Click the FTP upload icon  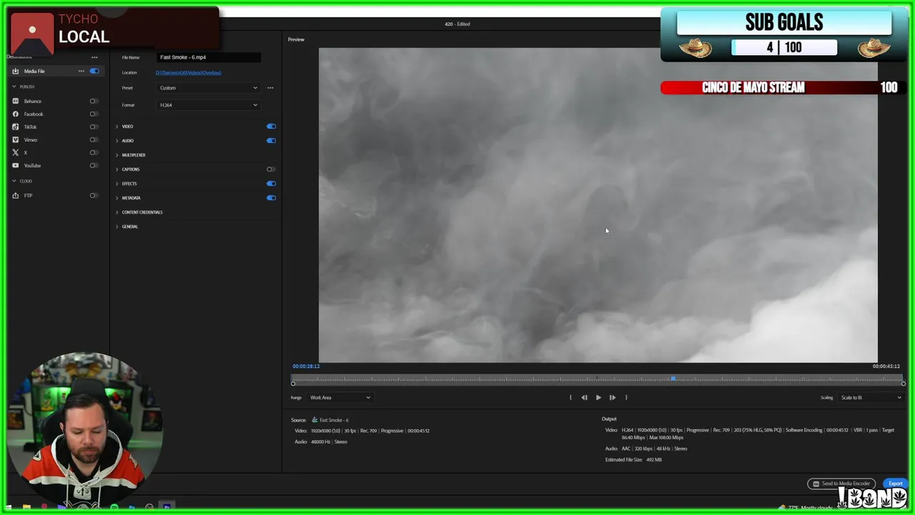tap(15, 195)
